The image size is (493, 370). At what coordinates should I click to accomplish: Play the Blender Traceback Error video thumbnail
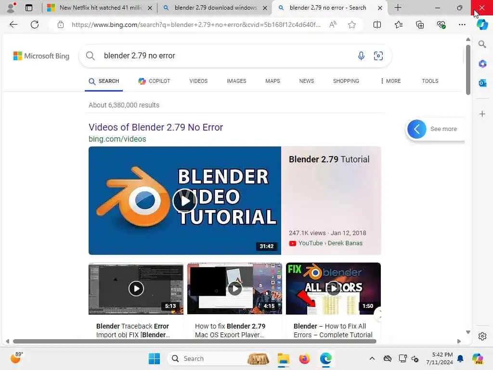click(136, 289)
